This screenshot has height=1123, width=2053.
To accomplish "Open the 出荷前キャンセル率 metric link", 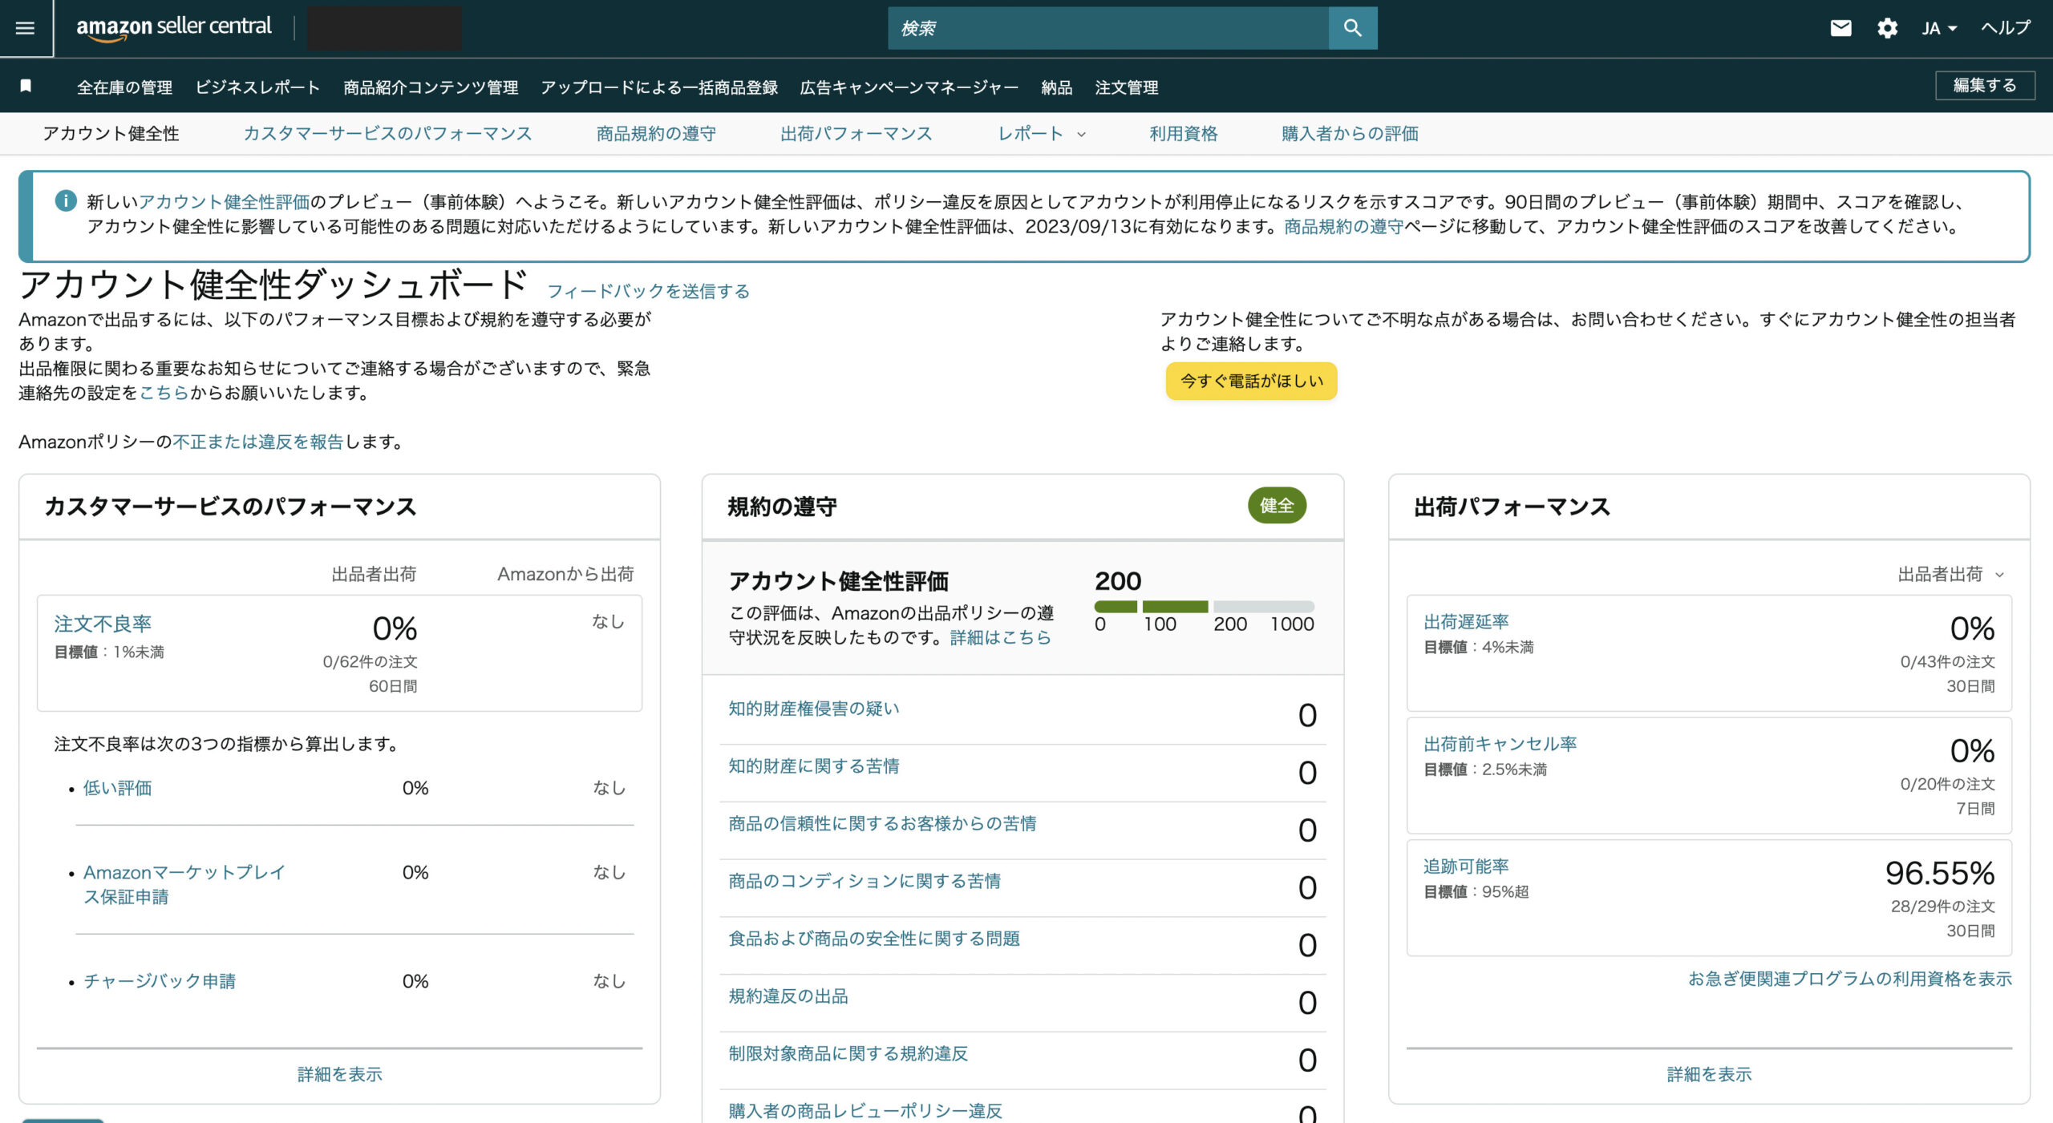I will coord(1500,744).
